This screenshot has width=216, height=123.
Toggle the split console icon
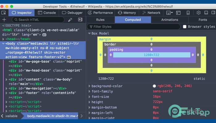(178, 13)
